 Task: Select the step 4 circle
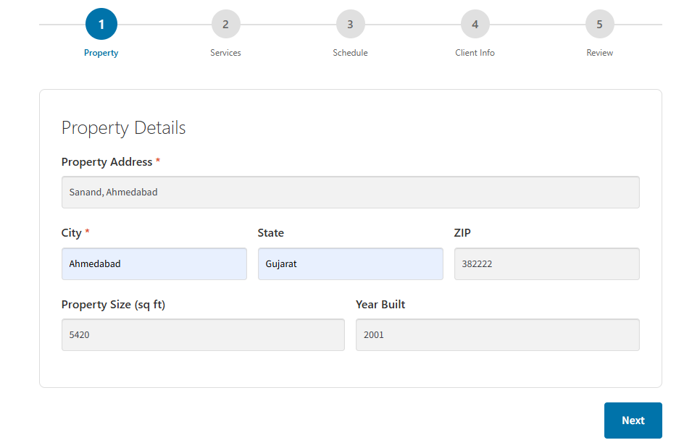[x=475, y=24]
